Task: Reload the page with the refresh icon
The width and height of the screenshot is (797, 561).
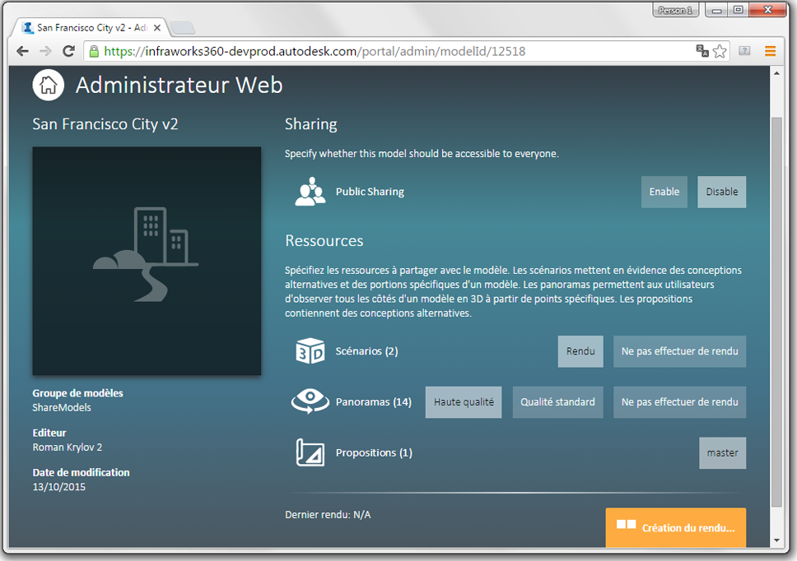Action: click(68, 51)
